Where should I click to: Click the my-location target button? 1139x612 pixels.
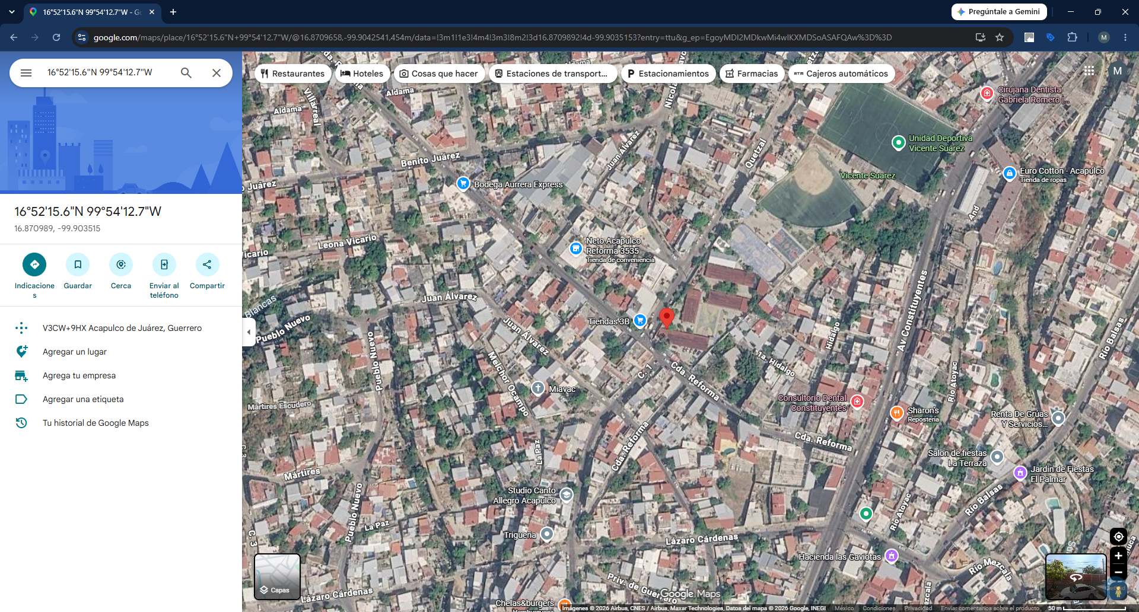pyautogui.click(x=1118, y=537)
